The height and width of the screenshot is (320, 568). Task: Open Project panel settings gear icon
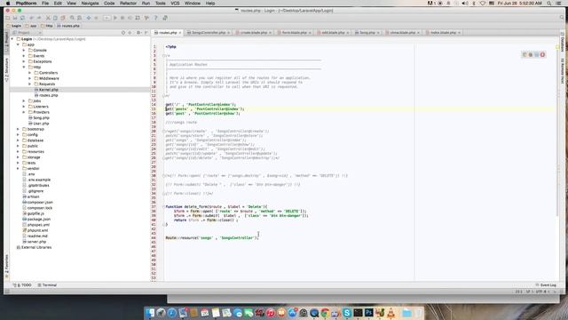[x=138, y=33]
